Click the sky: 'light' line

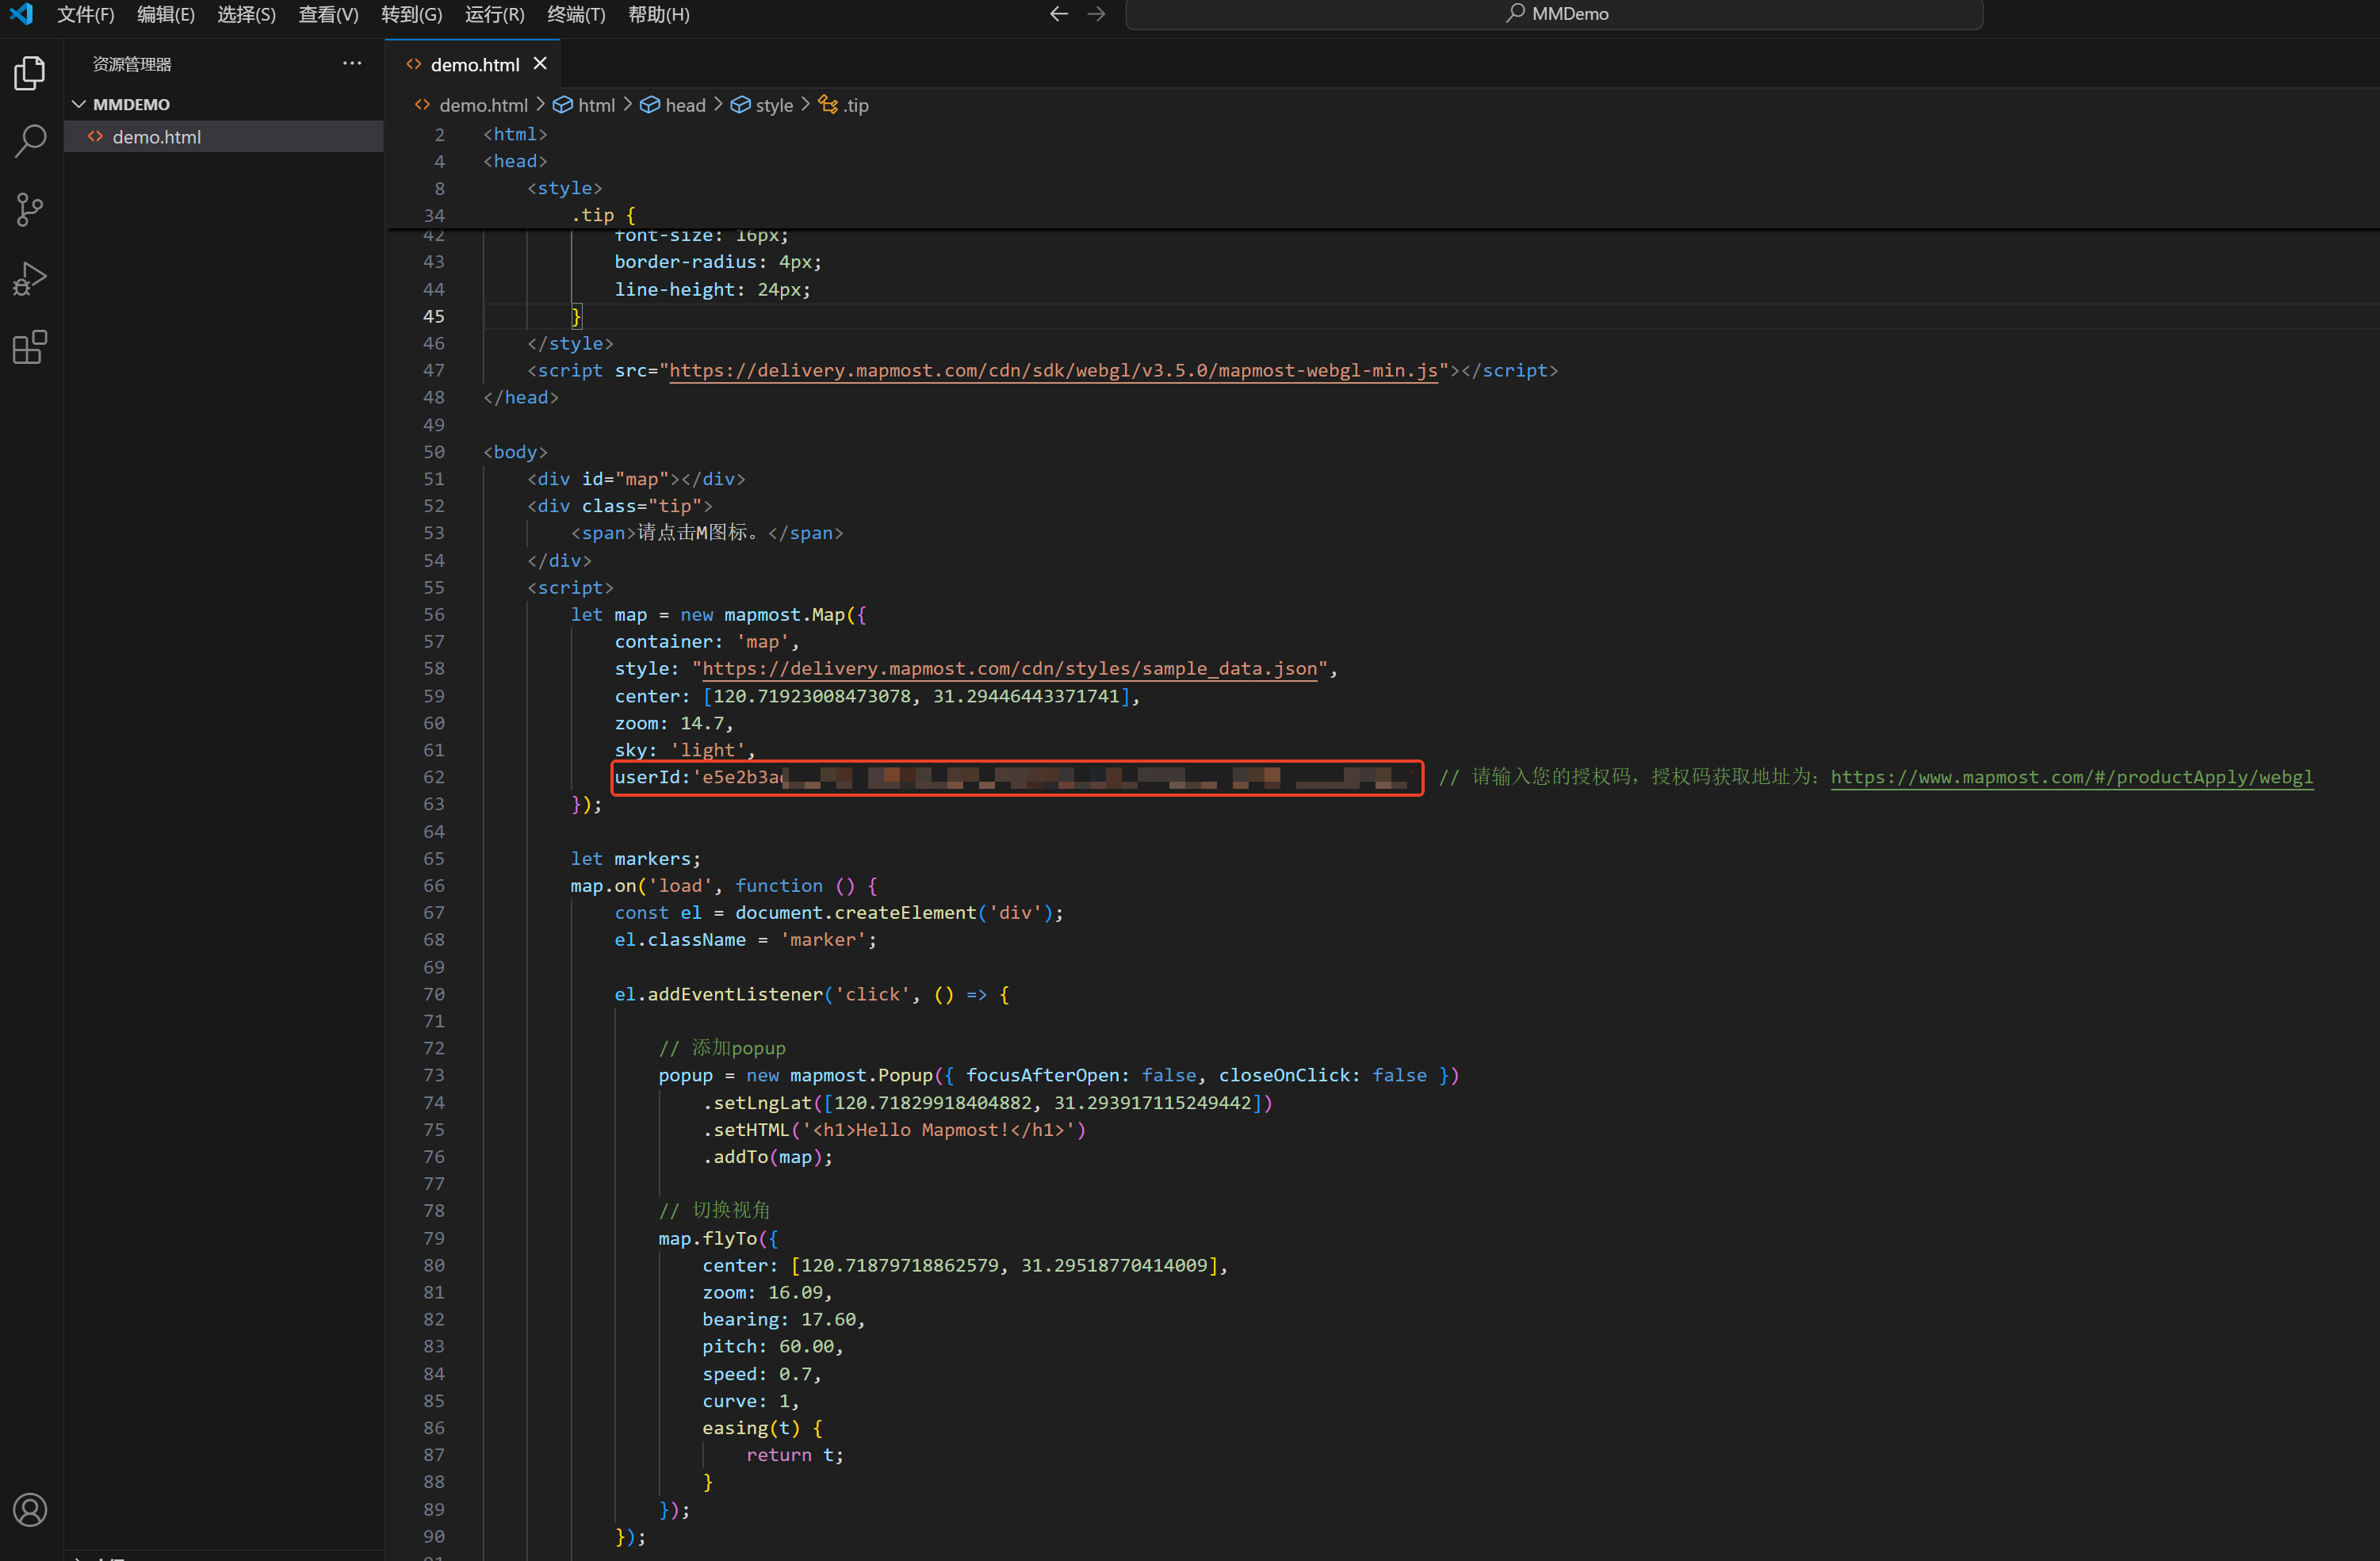click(685, 750)
